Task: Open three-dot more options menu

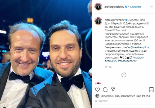Action: [x=152, y=7]
